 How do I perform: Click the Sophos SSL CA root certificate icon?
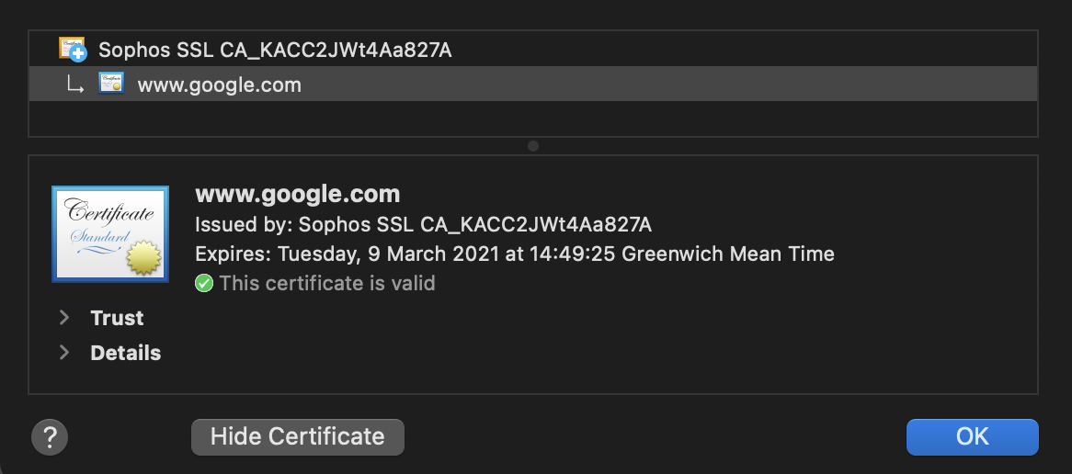point(73,50)
